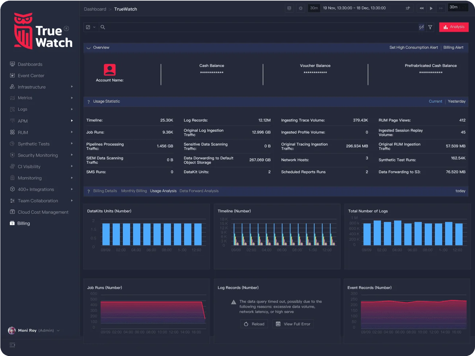475x356 pixels.
Task: Expand the Logs submenu arrow
Action: [x=72, y=109]
